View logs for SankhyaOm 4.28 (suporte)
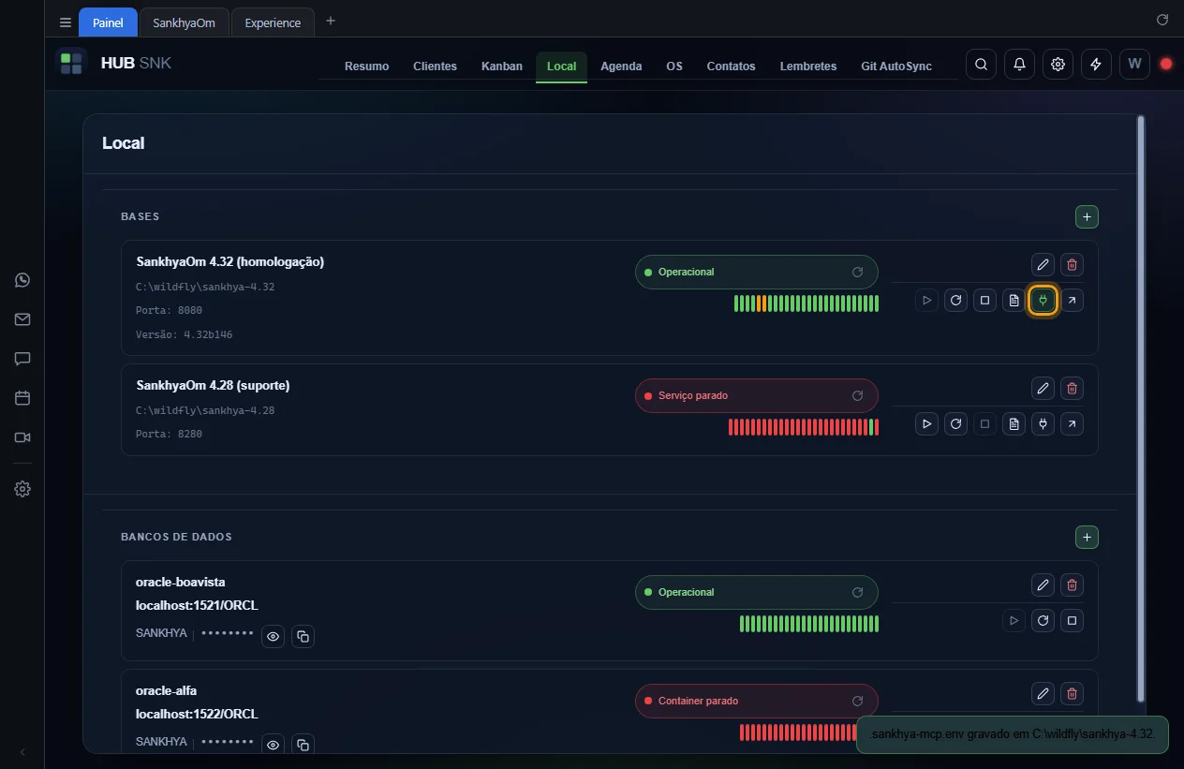 tap(1014, 424)
